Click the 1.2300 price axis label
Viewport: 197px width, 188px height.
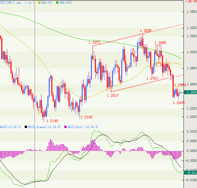tap(192, 109)
